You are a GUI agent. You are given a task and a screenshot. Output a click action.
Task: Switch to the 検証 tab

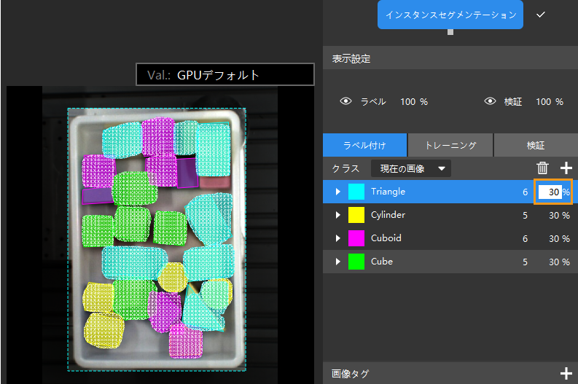tap(536, 146)
